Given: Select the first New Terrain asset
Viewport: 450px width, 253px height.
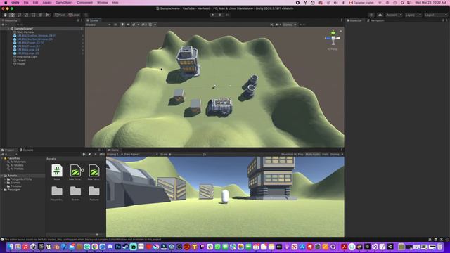Looking at the screenshot, I should point(75,172).
